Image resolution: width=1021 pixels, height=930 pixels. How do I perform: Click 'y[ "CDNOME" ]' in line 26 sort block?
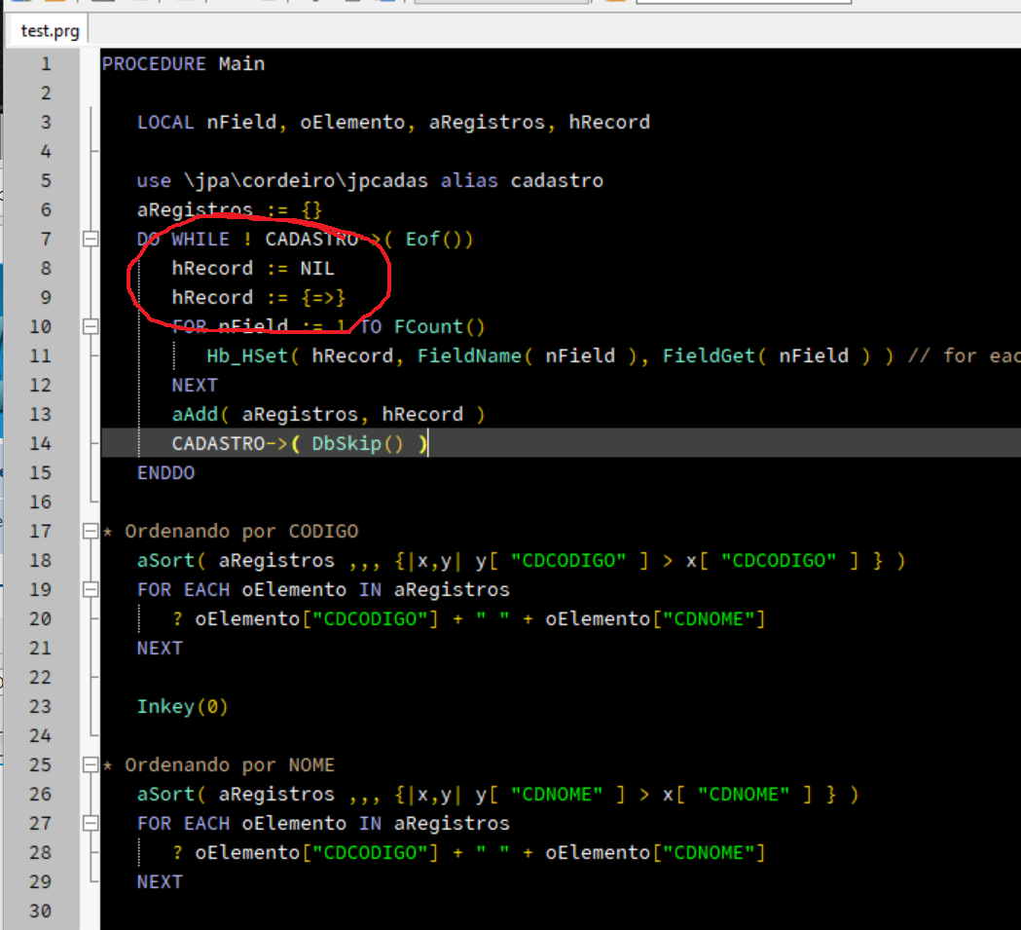551,795
